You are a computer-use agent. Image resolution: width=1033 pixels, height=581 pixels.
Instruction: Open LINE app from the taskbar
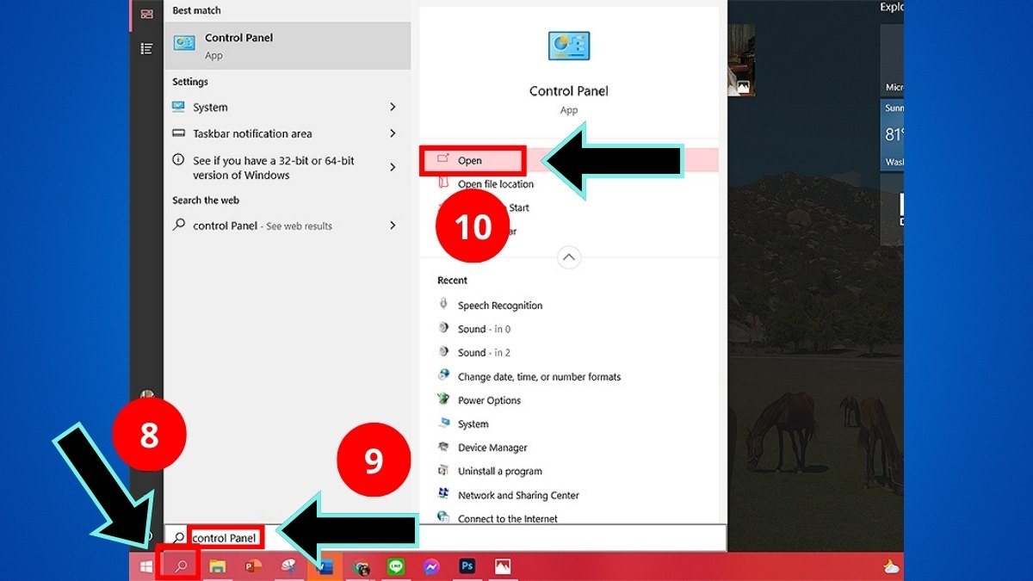[x=396, y=566]
